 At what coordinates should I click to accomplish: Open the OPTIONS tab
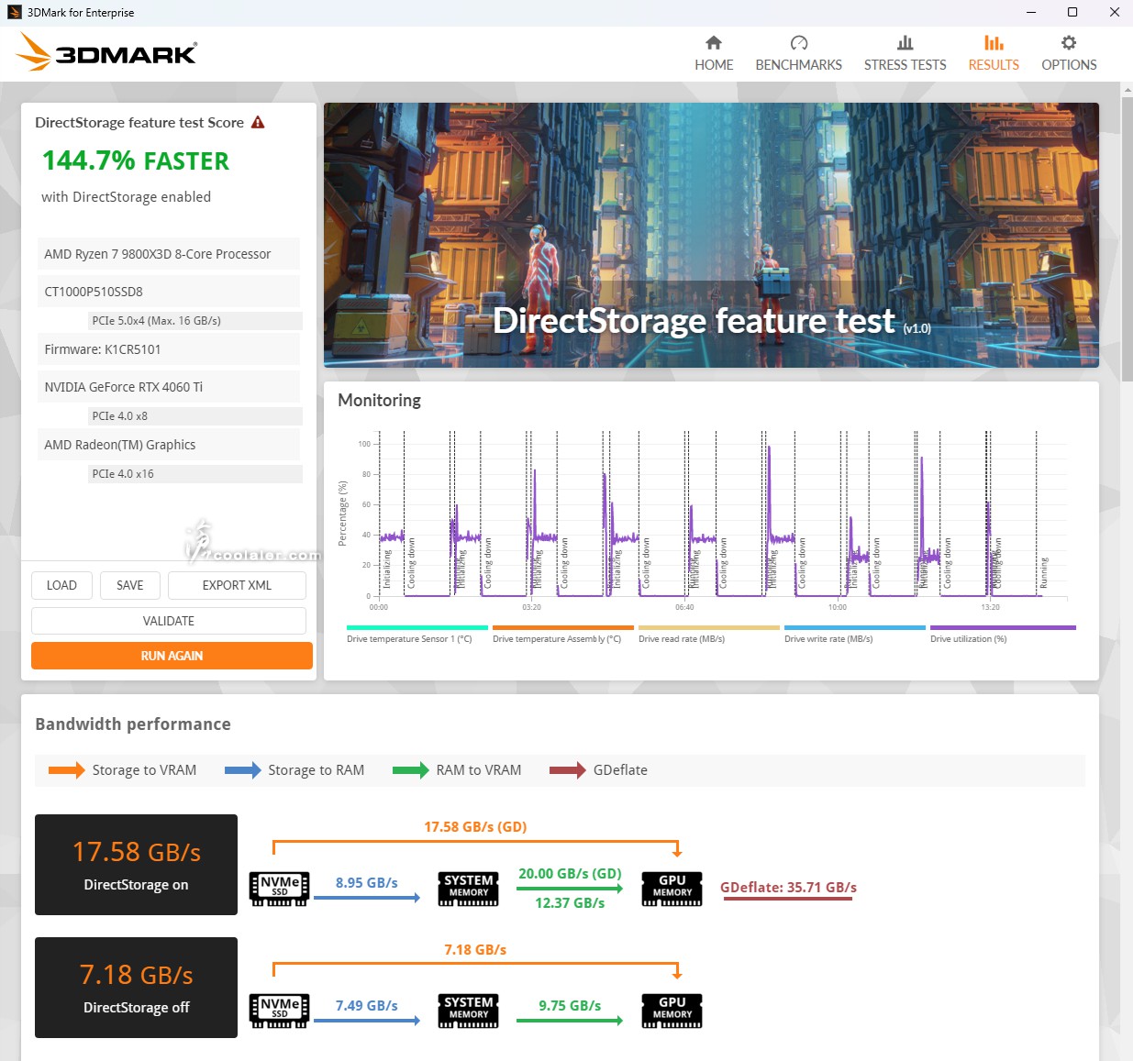(1069, 53)
